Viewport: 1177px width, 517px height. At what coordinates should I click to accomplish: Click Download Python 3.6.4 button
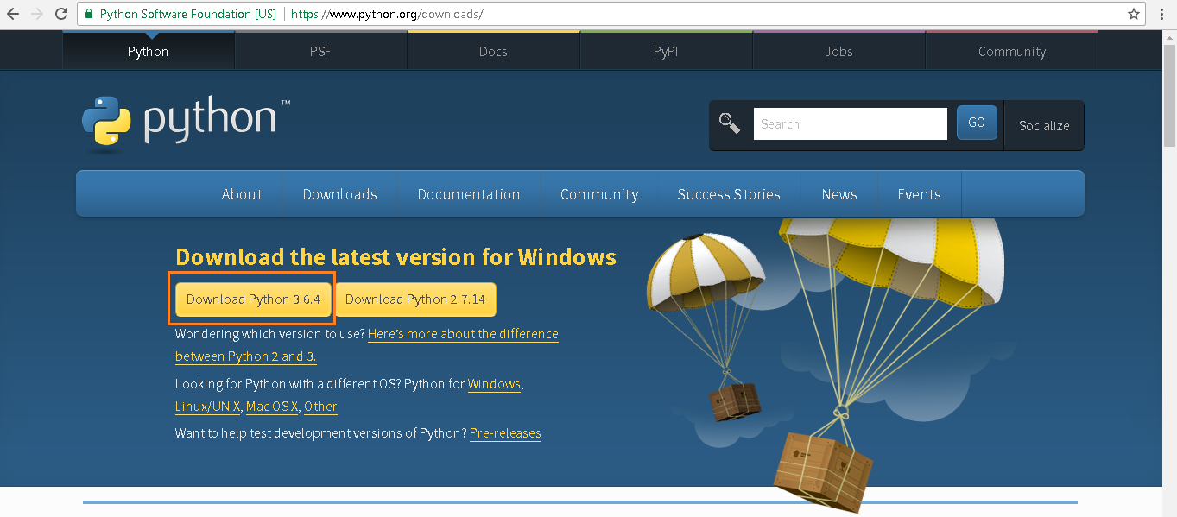click(253, 299)
